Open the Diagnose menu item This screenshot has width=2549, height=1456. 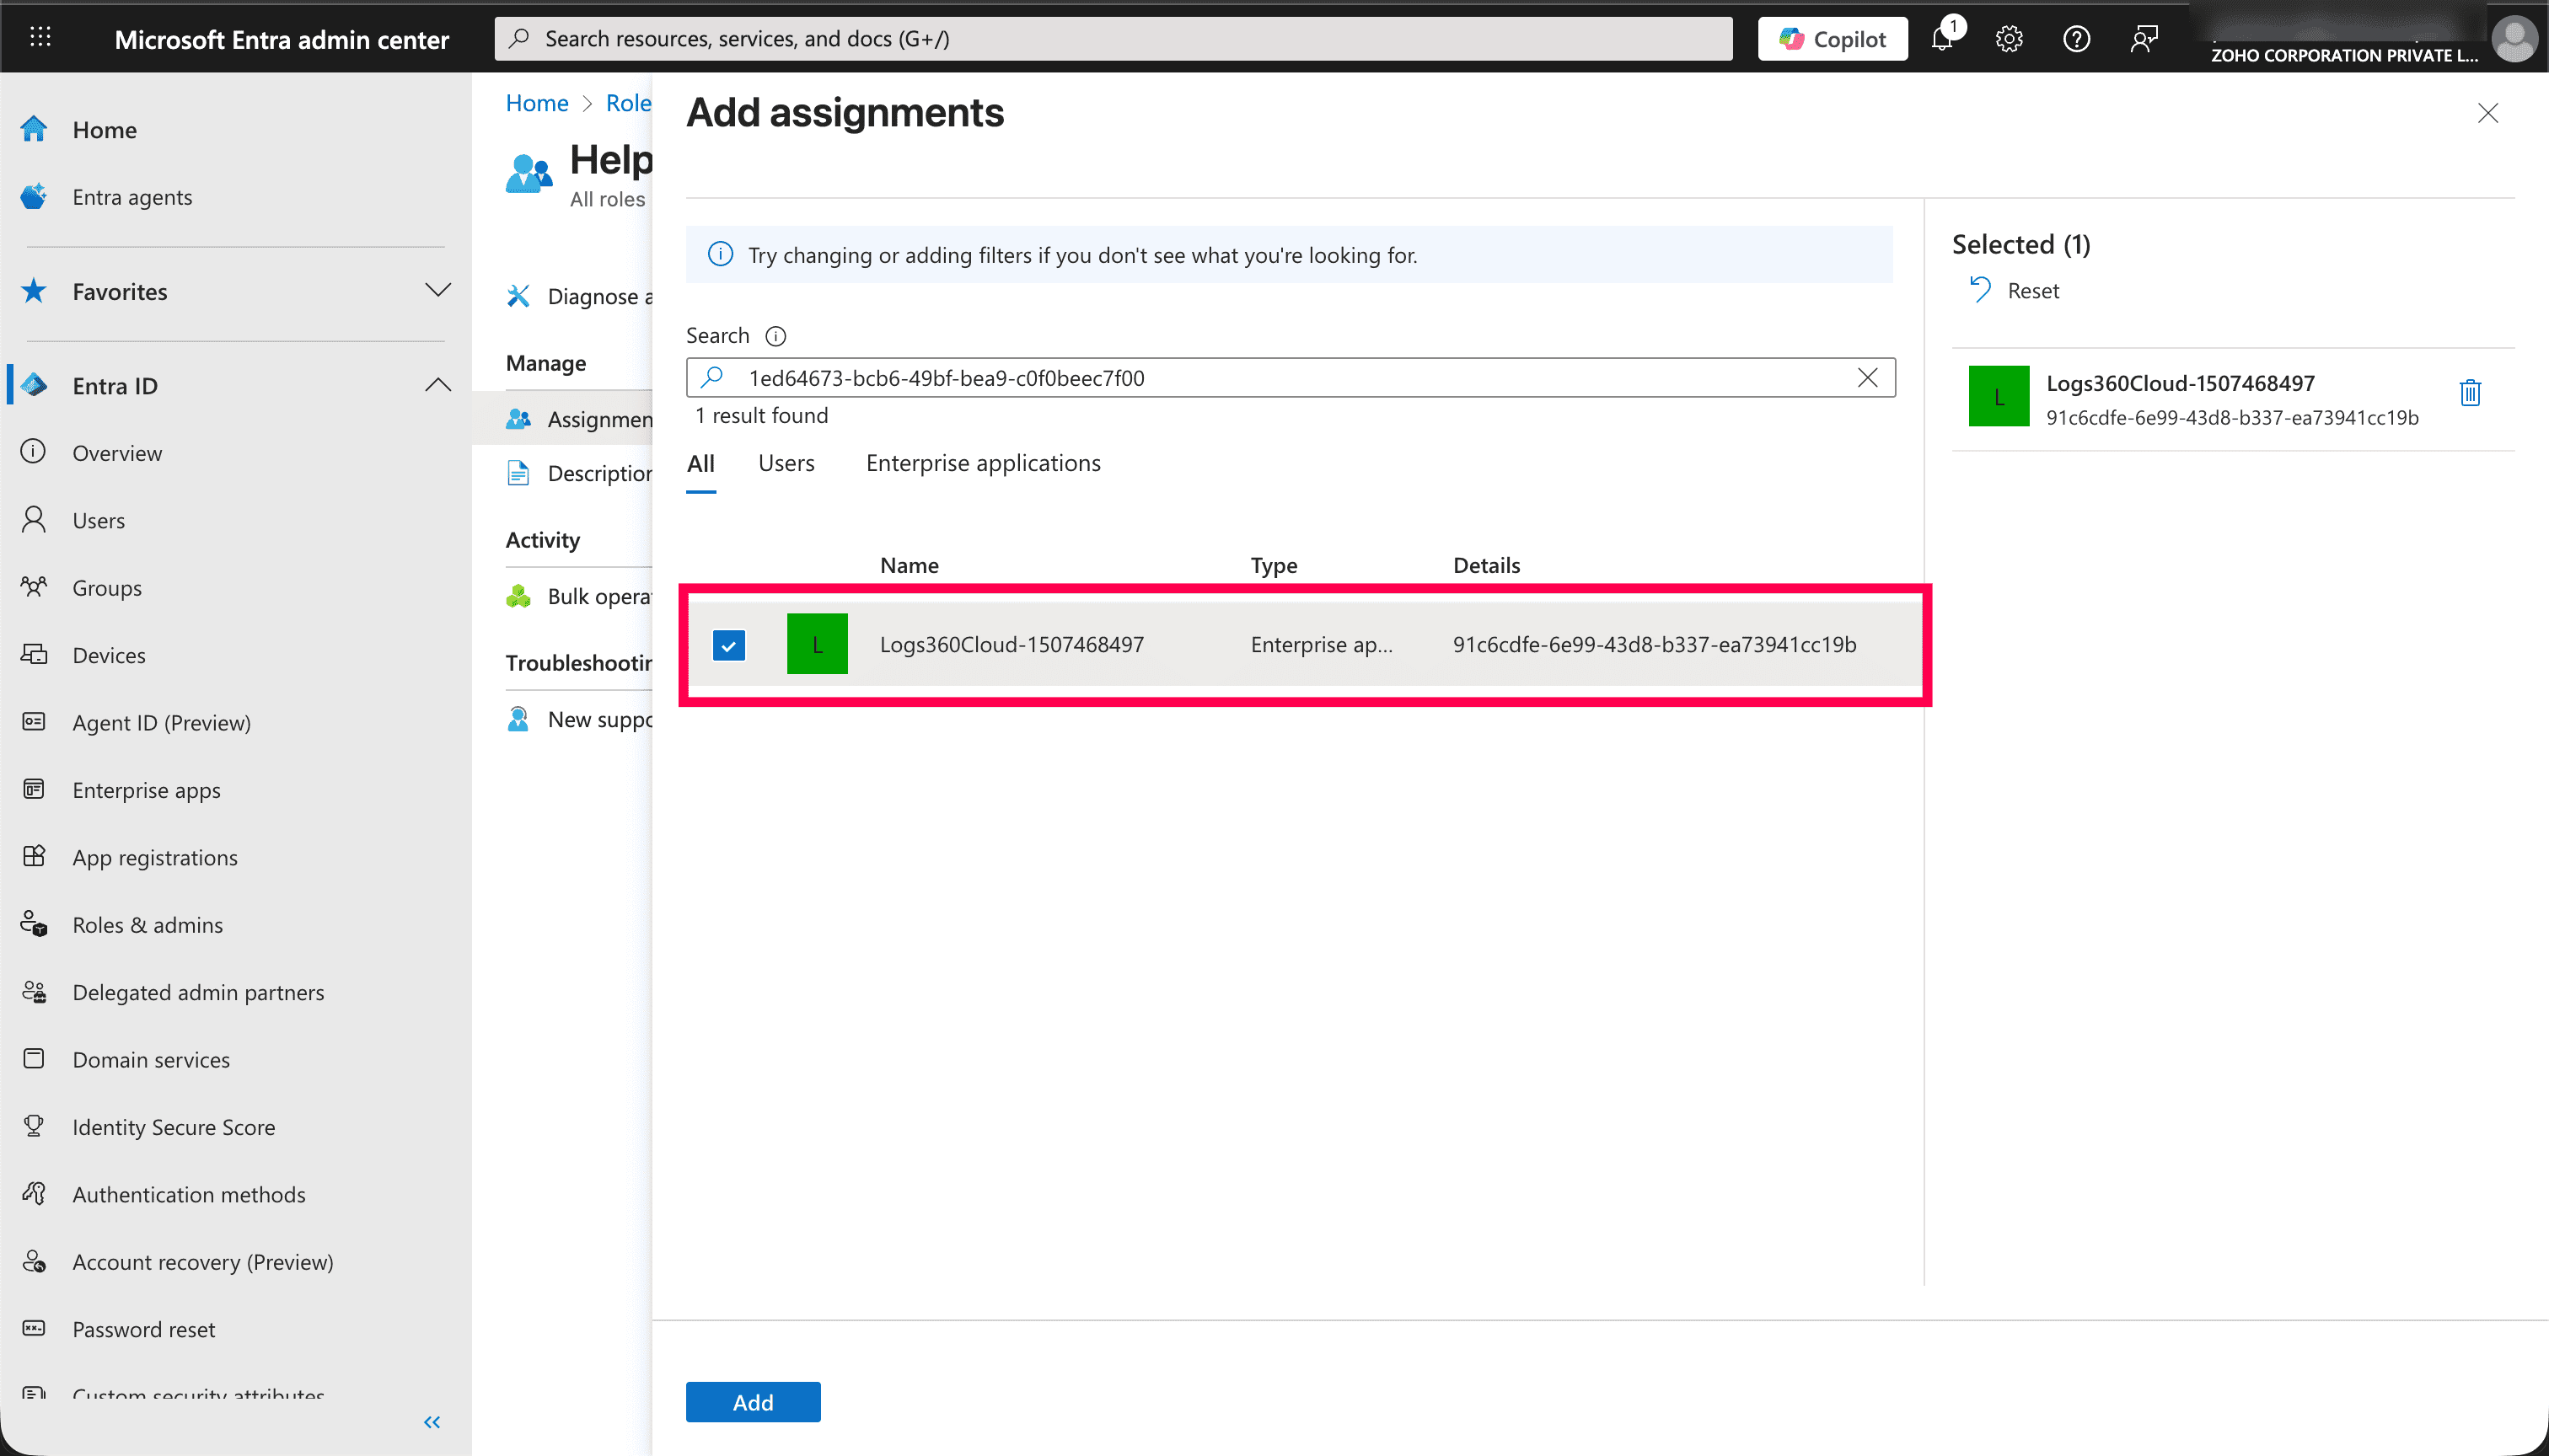pos(580,296)
